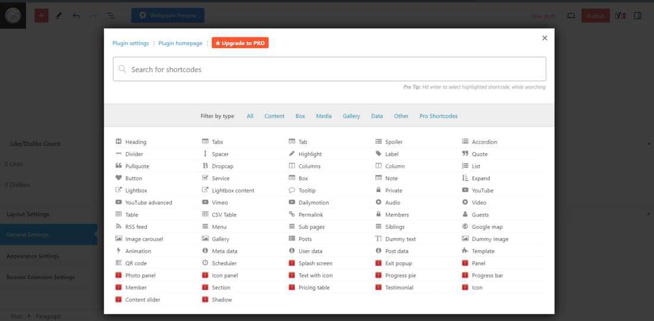This screenshot has height=321, width=654.
Task: Add the Audio shortcode
Action: 388,202
